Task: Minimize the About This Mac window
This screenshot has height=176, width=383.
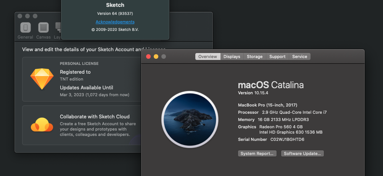Action: pyautogui.click(x=156, y=57)
